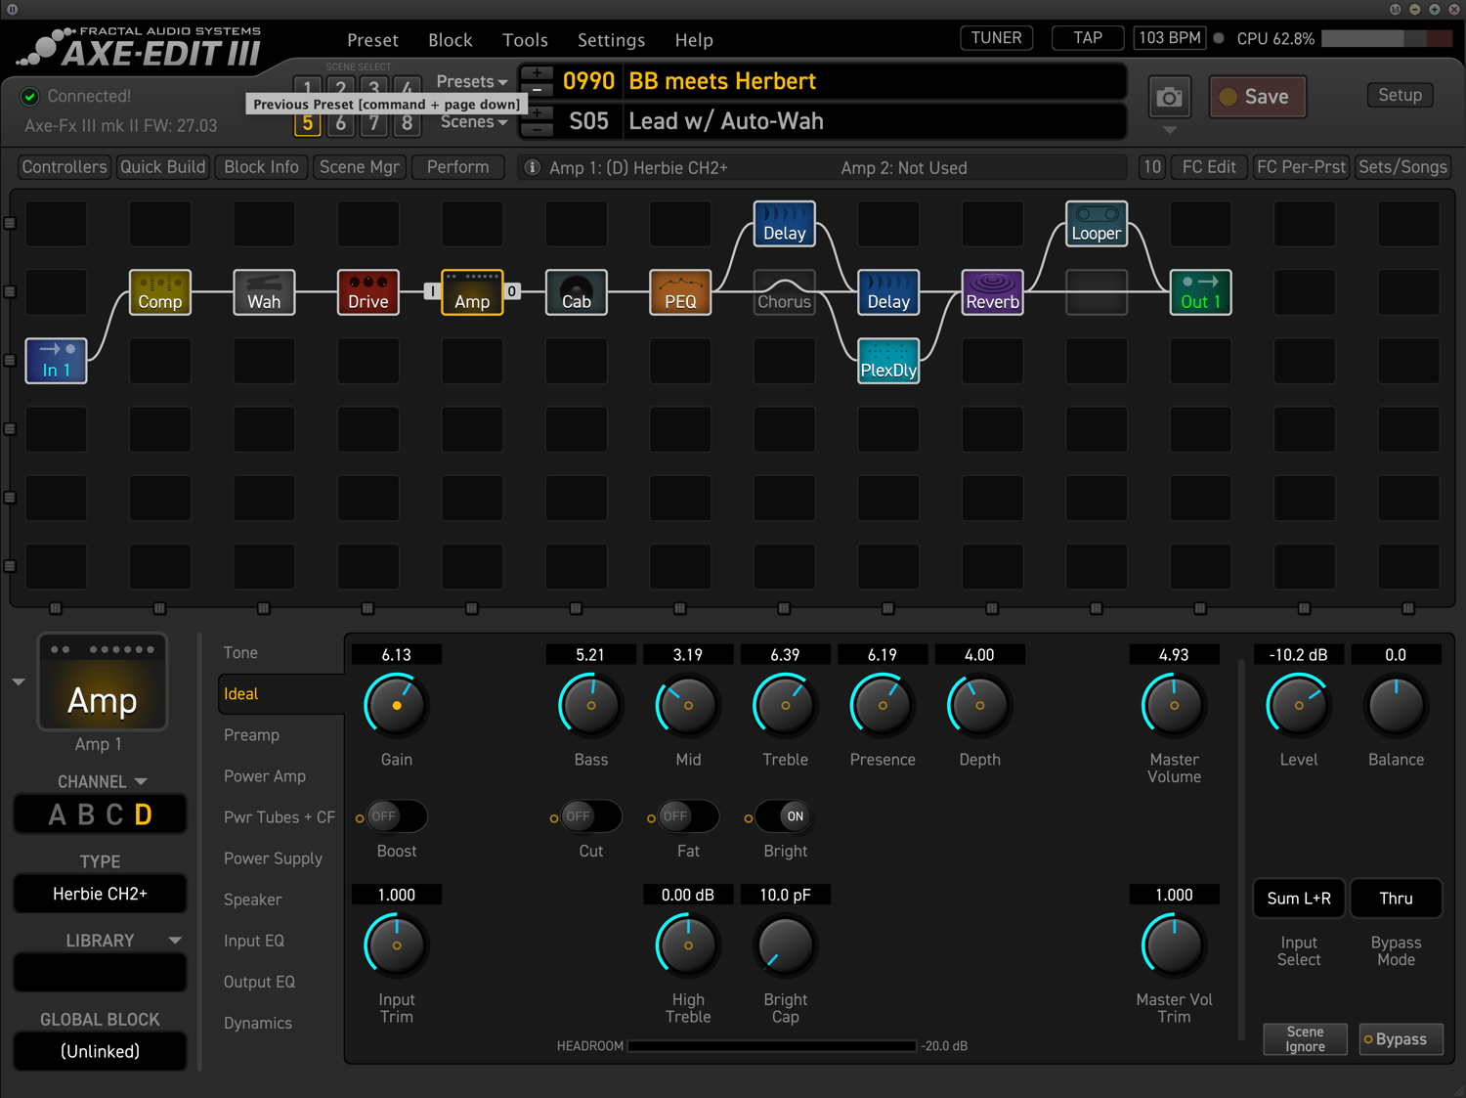1466x1098 pixels.
Task: Select the Chorus block
Action: click(785, 292)
